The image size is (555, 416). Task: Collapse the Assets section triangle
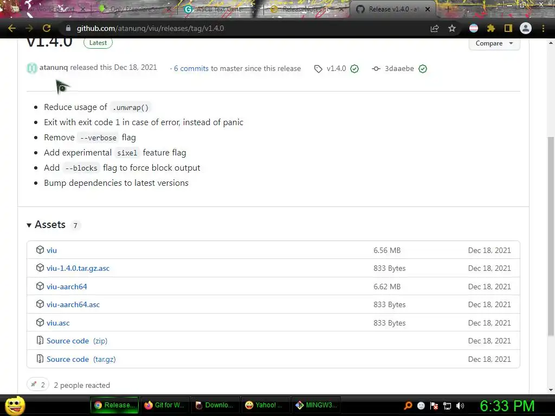coord(29,225)
